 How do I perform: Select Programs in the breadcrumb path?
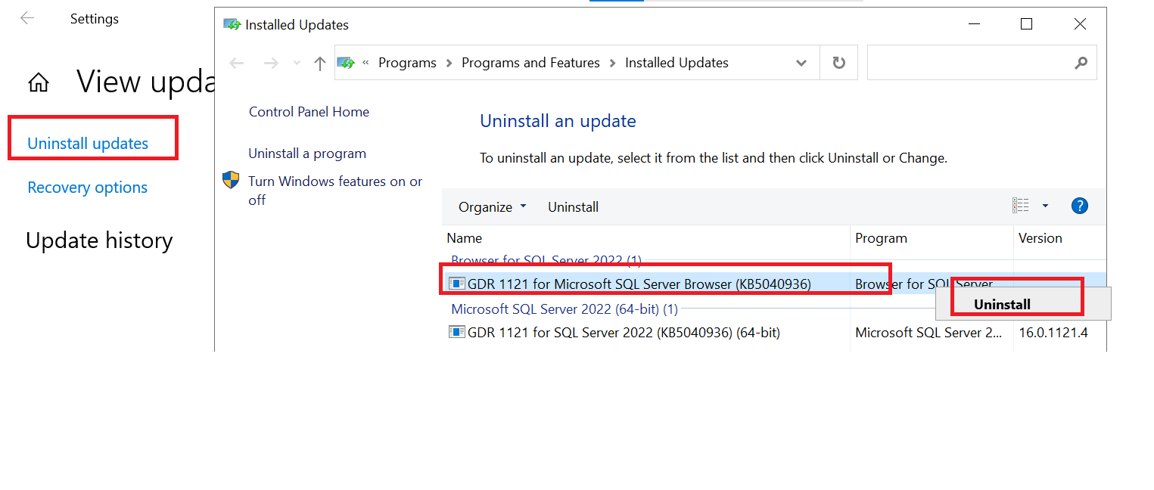(407, 63)
